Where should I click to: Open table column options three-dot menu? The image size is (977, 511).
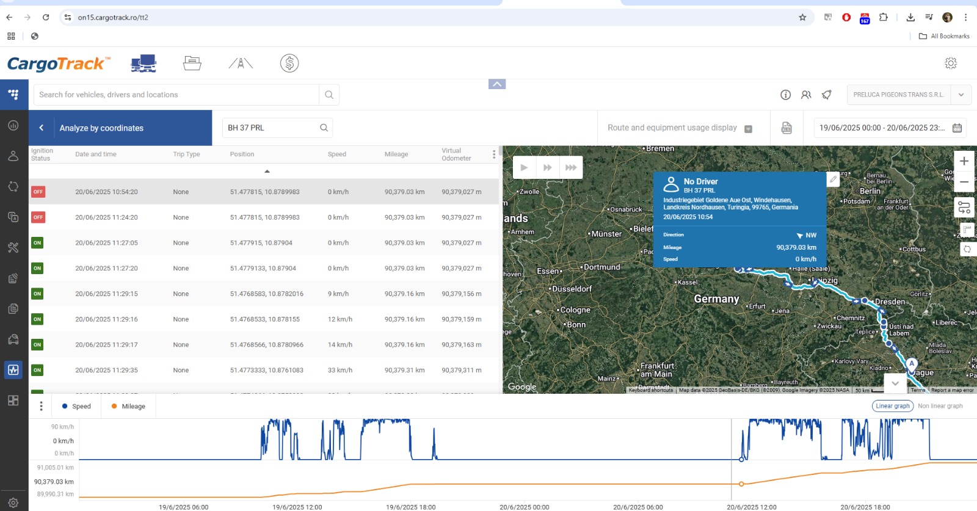coord(494,154)
